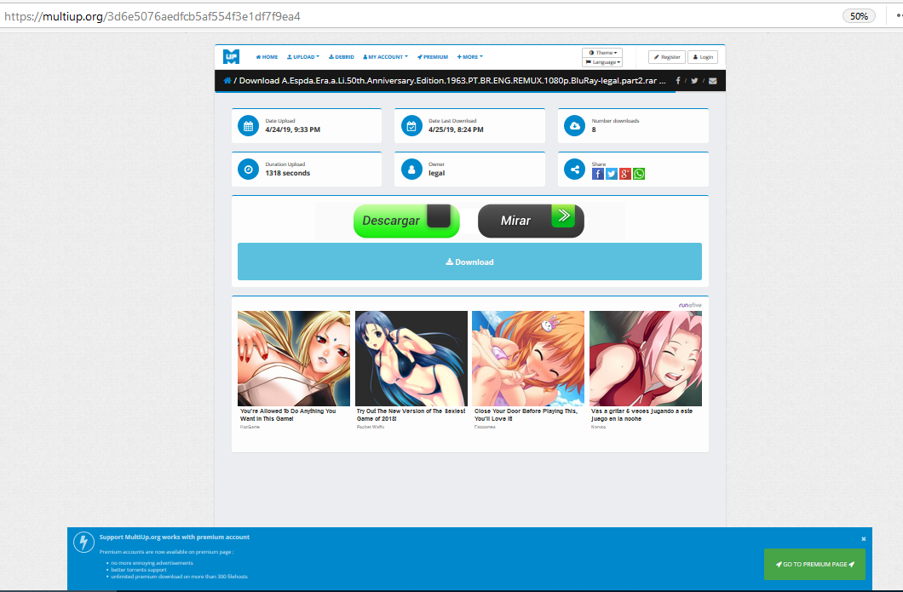Image resolution: width=903 pixels, height=592 pixels.
Task: Open the Theme dropdown
Action: pyautogui.click(x=601, y=52)
